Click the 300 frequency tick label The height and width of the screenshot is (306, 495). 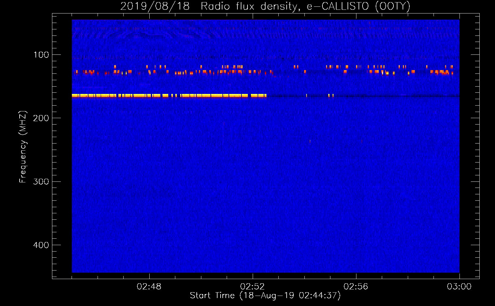(41, 181)
